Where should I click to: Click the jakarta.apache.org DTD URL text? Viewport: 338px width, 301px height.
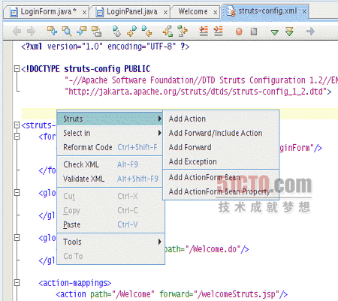tap(198, 92)
